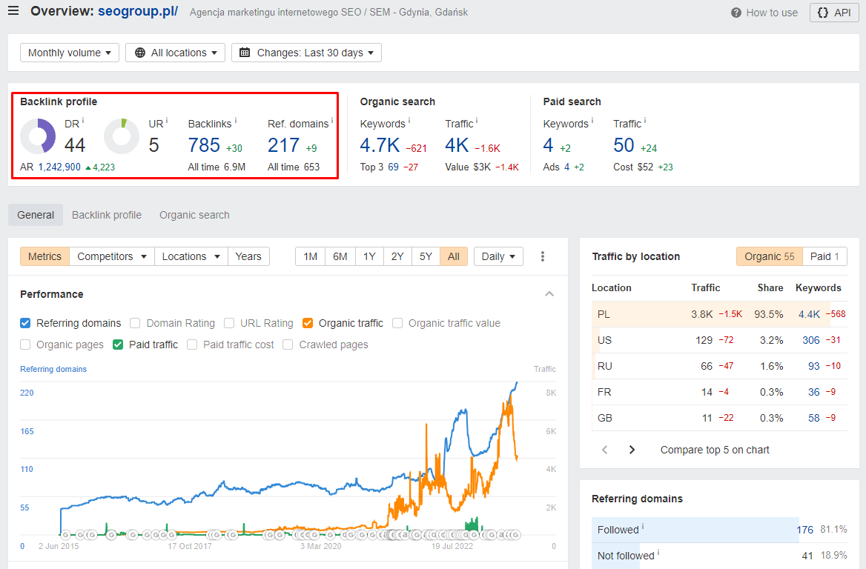Click the Paid search Keywords info icon

(x=592, y=120)
